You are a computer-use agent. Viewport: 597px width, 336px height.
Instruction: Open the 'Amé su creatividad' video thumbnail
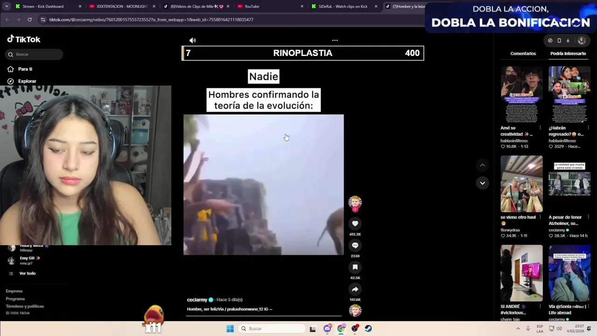coord(521,94)
